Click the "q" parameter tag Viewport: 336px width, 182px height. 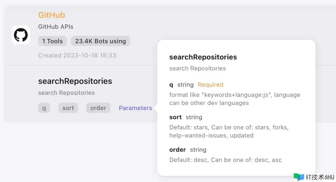tap(44, 108)
